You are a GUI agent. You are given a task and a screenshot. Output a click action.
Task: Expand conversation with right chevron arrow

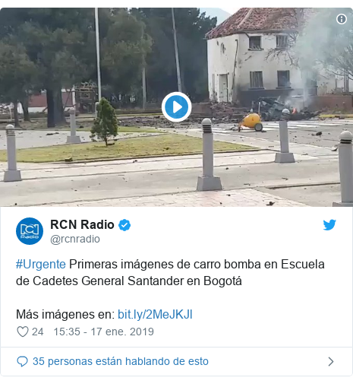coord(331,361)
